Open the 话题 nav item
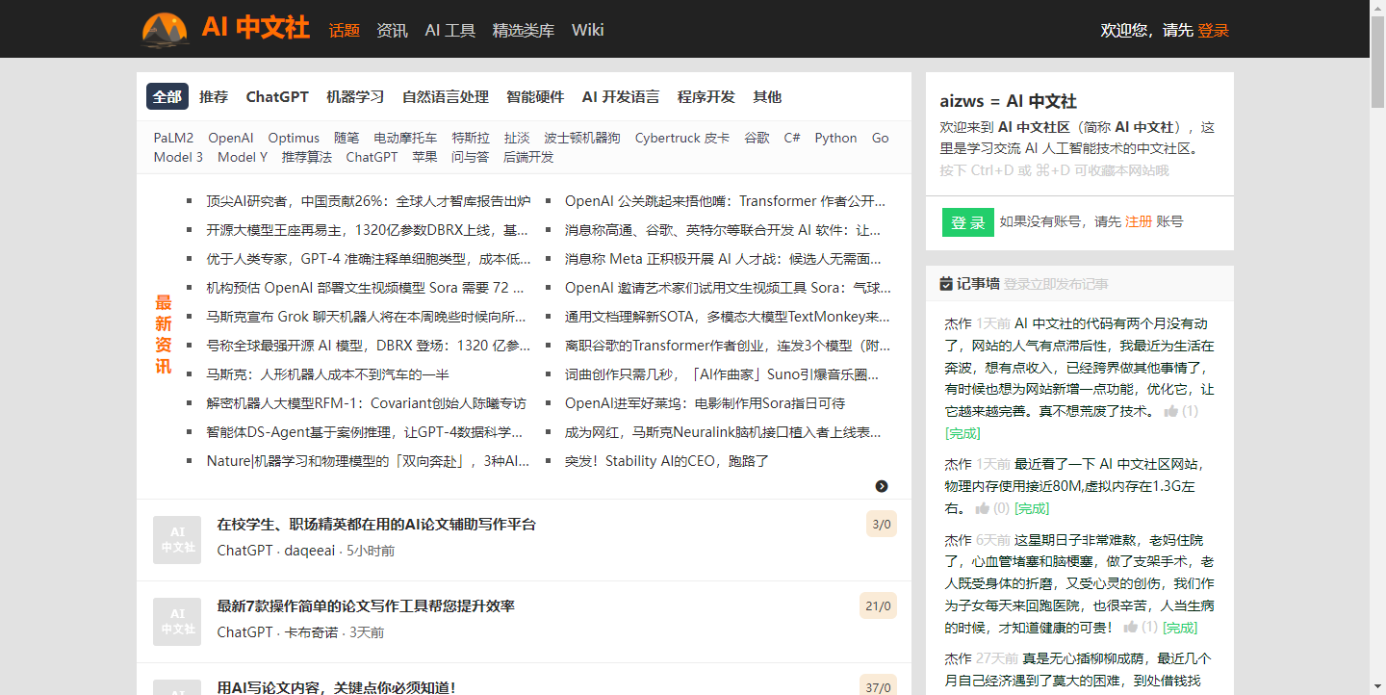Image resolution: width=1386 pixels, height=695 pixels. 345,30
